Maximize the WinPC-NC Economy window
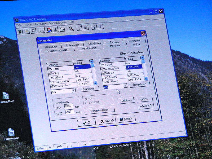This screenshot has height=159, width=212. (x=156, y=12)
